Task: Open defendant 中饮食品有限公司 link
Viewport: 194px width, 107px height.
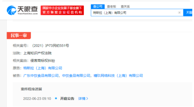Action: click(76, 76)
